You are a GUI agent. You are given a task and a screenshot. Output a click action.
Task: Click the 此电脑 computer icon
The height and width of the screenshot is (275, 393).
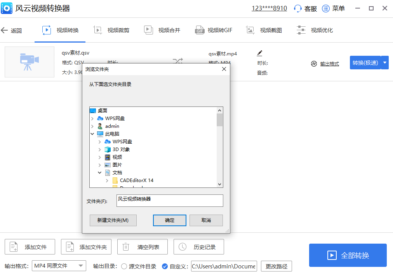pos(100,134)
